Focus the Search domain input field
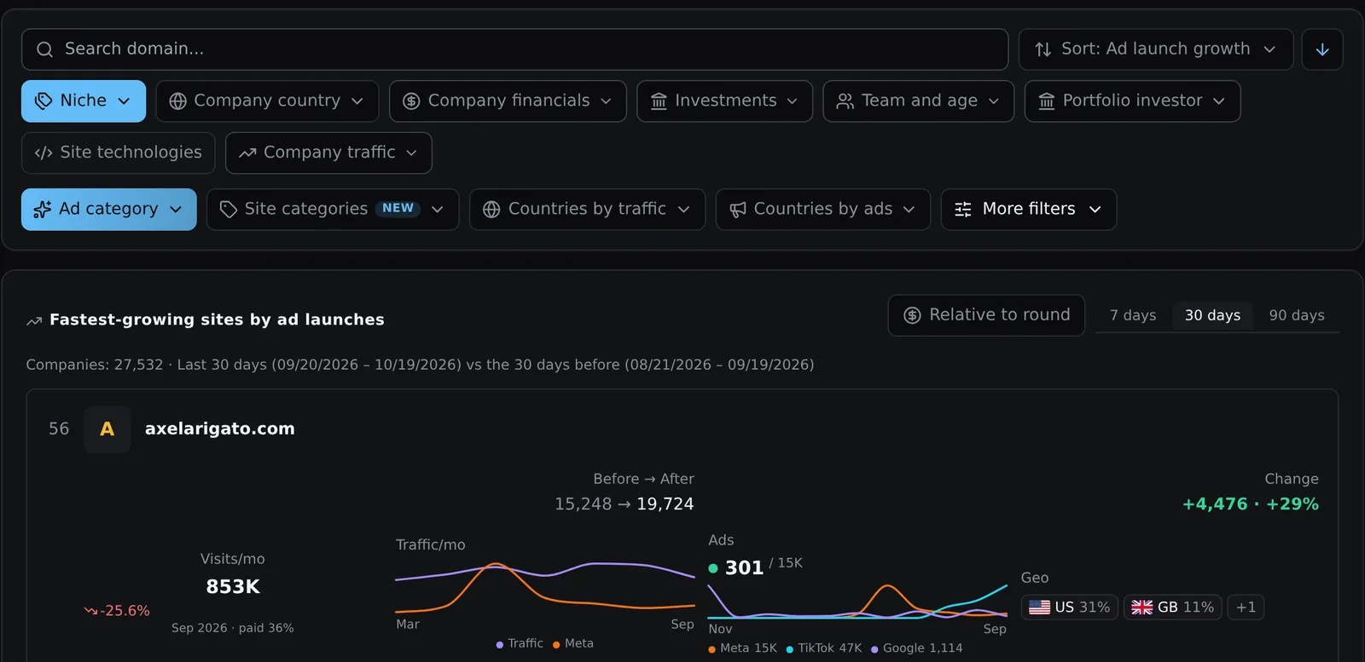This screenshot has width=1365, height=662. coord(514,49)
